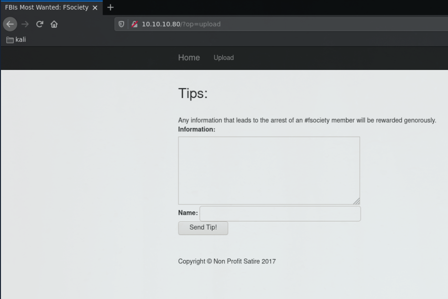Go to browser home page icon
The image size is (448, 299).
pos(54,24)
